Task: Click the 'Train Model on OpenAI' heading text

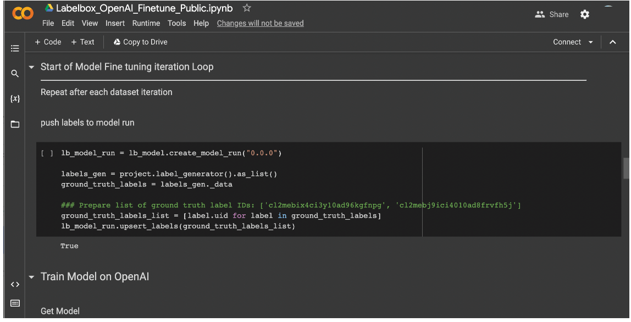Action: coord(95,277)
